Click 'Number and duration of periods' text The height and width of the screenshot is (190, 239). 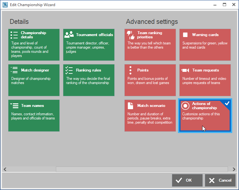(x=150, y=118)
